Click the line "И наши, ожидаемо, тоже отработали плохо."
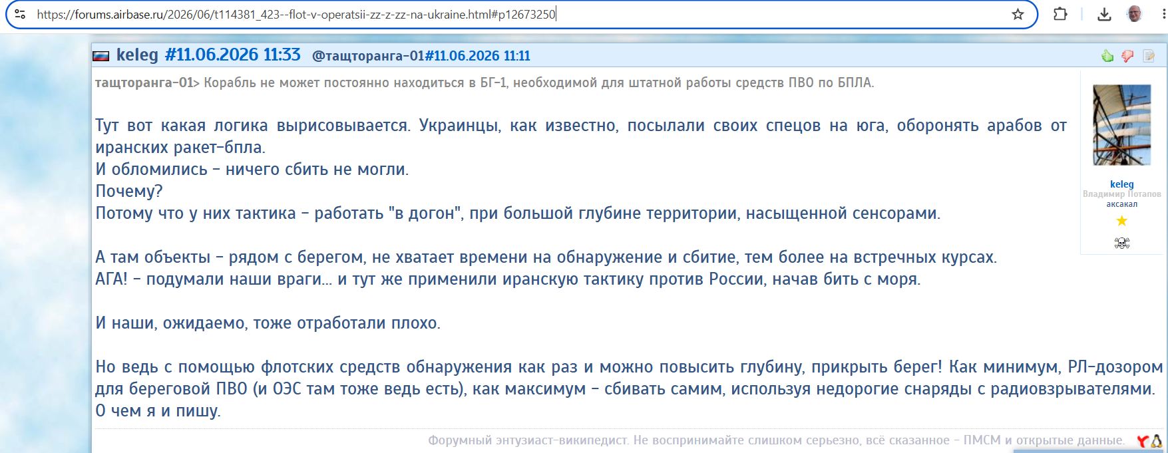1168x453 pixels. [x=268, y=323]
